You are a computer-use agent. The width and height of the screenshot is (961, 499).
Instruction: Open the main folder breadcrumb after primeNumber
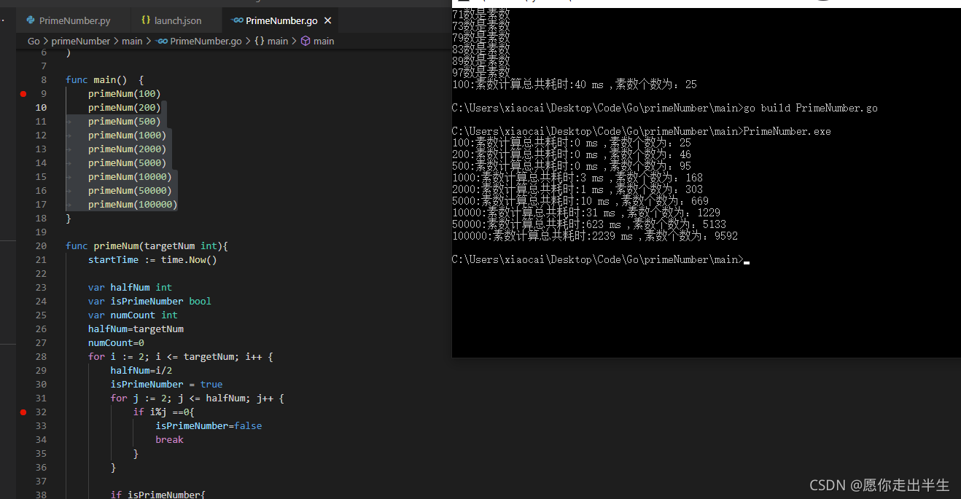[132, 41]
